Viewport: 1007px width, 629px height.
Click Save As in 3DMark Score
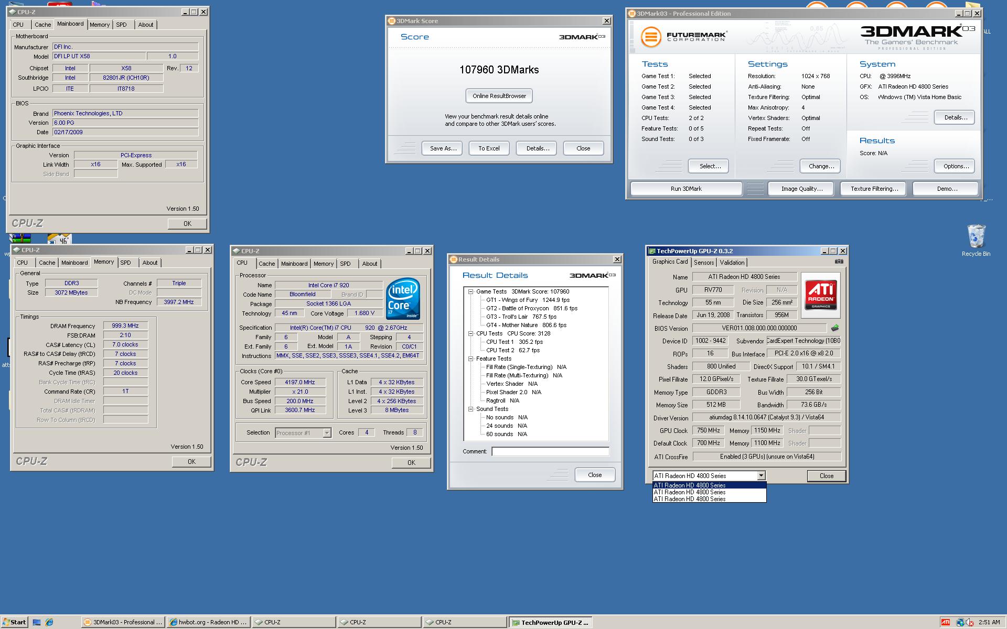(443, 148)
